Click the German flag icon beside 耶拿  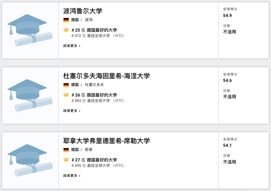point(66,150)
